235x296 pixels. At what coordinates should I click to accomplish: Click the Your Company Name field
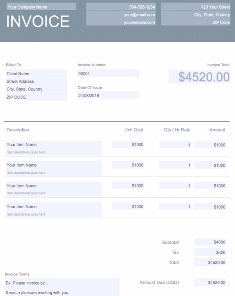click(41, 7)
